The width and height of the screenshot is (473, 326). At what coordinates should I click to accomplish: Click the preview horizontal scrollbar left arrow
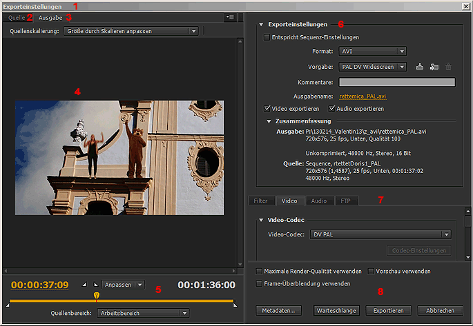(6, 271)
